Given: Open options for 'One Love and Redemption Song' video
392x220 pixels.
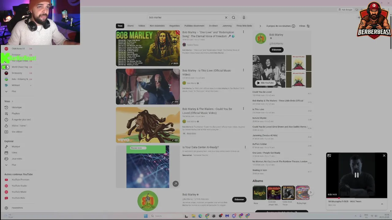Looking at the screenshot, I should pyautogui.click(x=243, y=32).
